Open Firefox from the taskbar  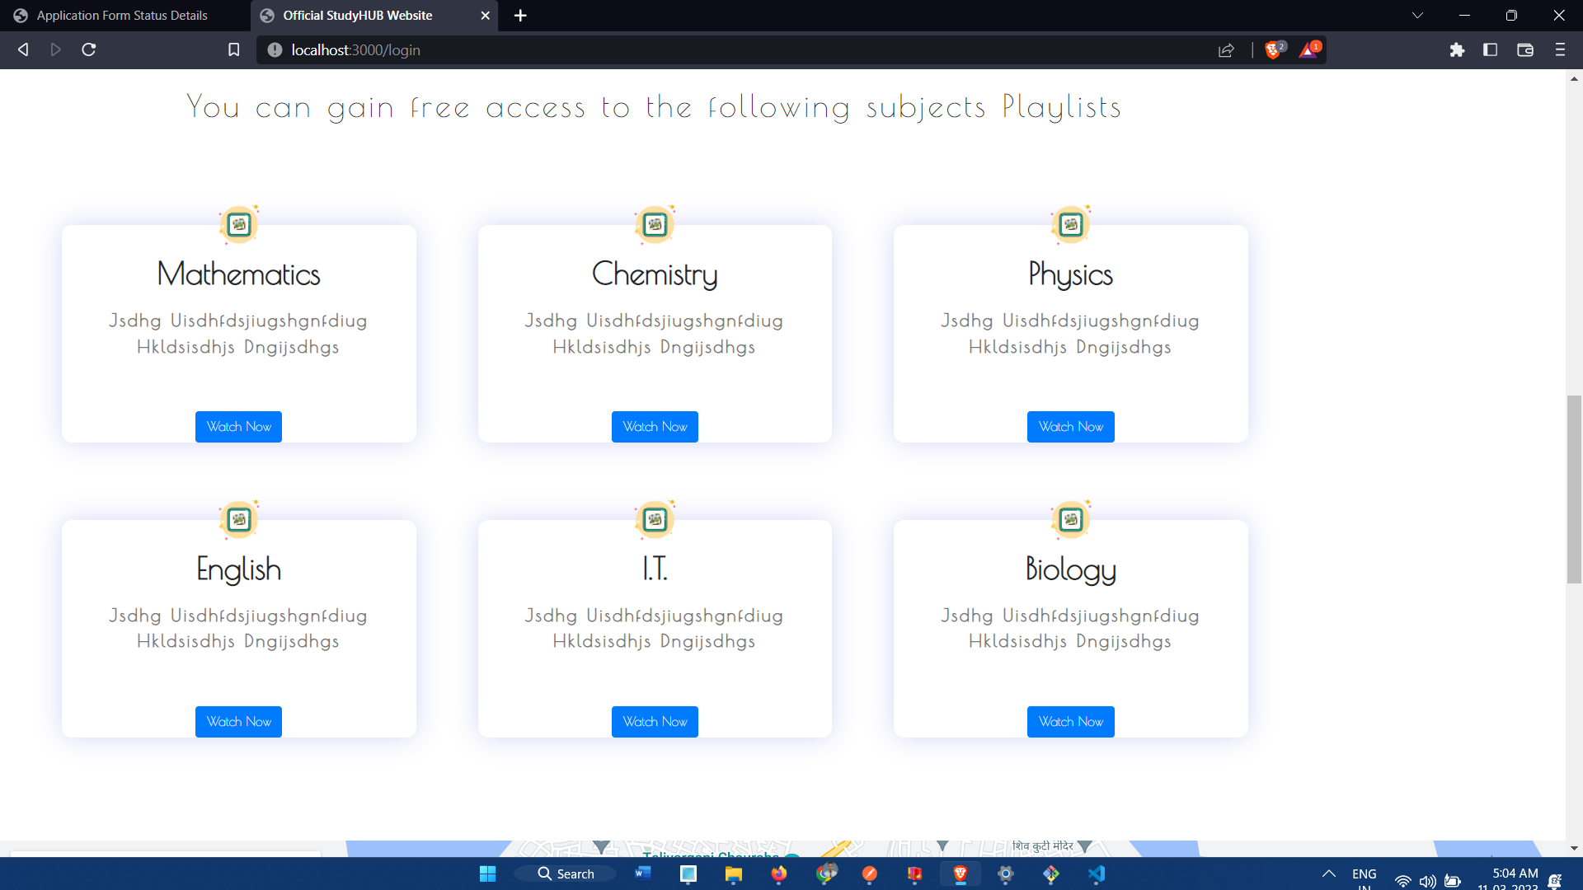click(x=779, y=874)
